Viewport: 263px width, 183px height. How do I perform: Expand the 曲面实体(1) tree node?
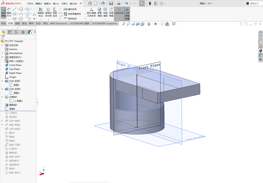click(2, 57)
